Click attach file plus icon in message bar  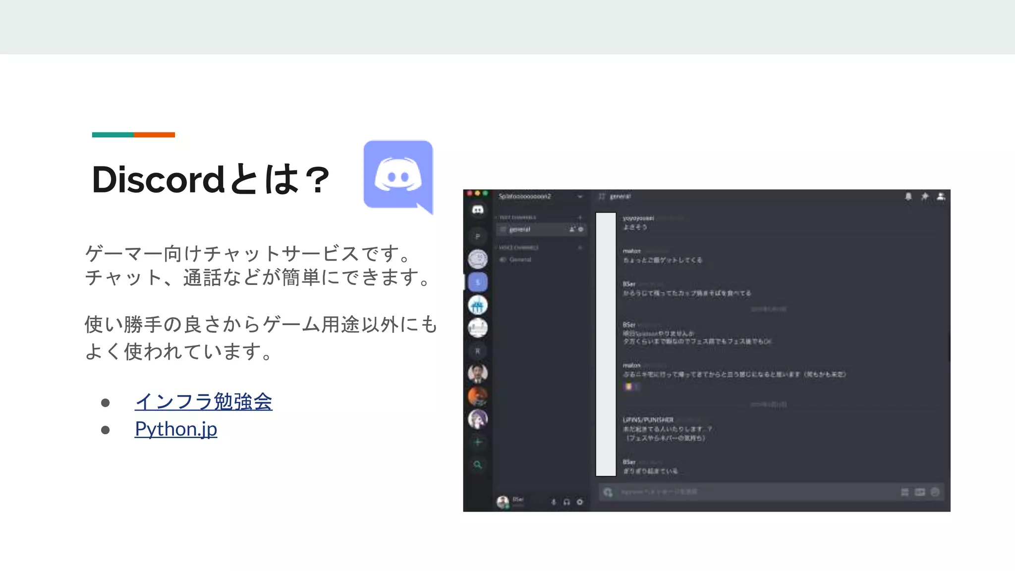pos(608,492)
